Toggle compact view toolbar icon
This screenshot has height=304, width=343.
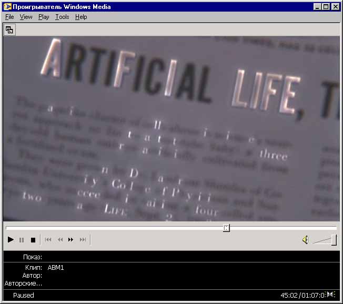point(9,30)
